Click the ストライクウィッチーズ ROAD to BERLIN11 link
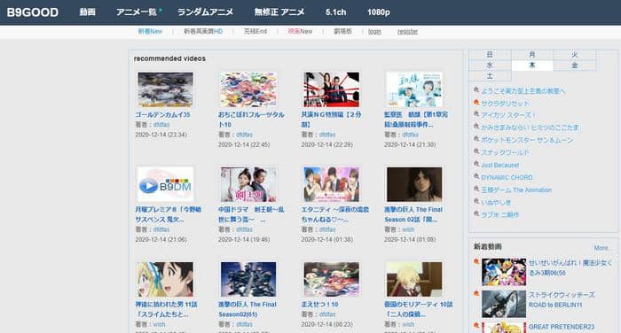The image size is (621, 333). (562, 299)
